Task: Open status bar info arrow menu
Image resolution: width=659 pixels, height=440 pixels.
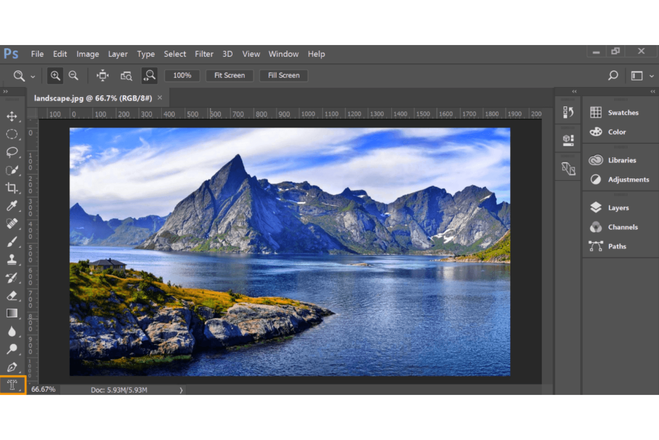Action: pyautogui.click(x=181, y=390)
